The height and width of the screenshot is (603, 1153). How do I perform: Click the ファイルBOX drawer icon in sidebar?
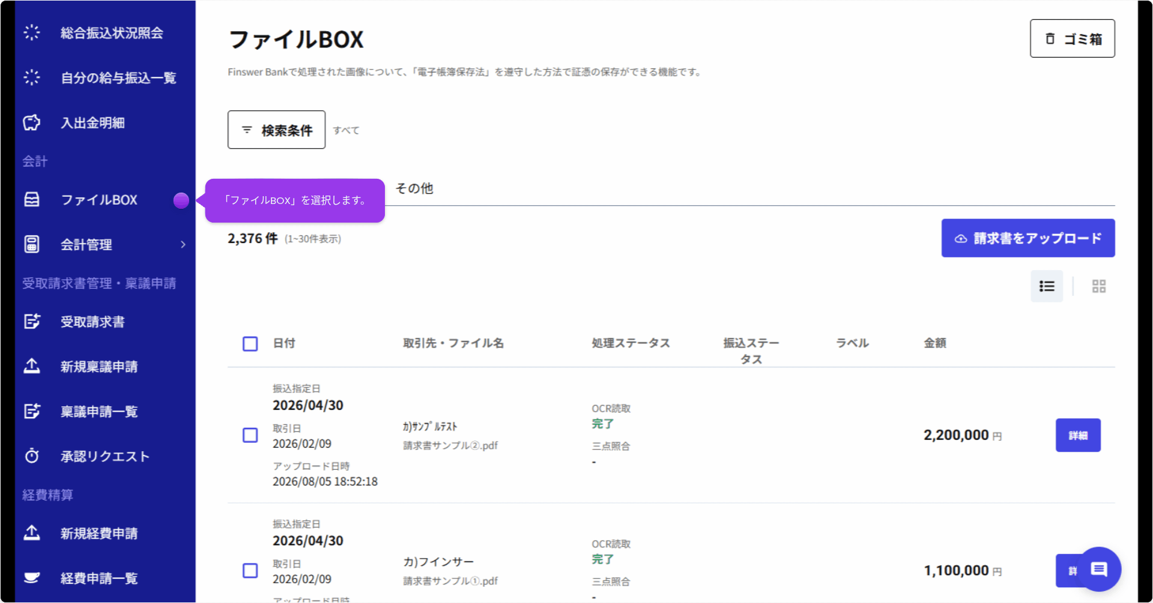tap(32, 199)
